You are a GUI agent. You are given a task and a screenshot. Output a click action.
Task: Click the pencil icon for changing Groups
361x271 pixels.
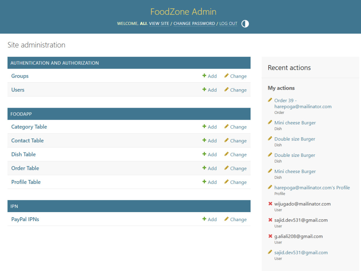tap(227, 76)
